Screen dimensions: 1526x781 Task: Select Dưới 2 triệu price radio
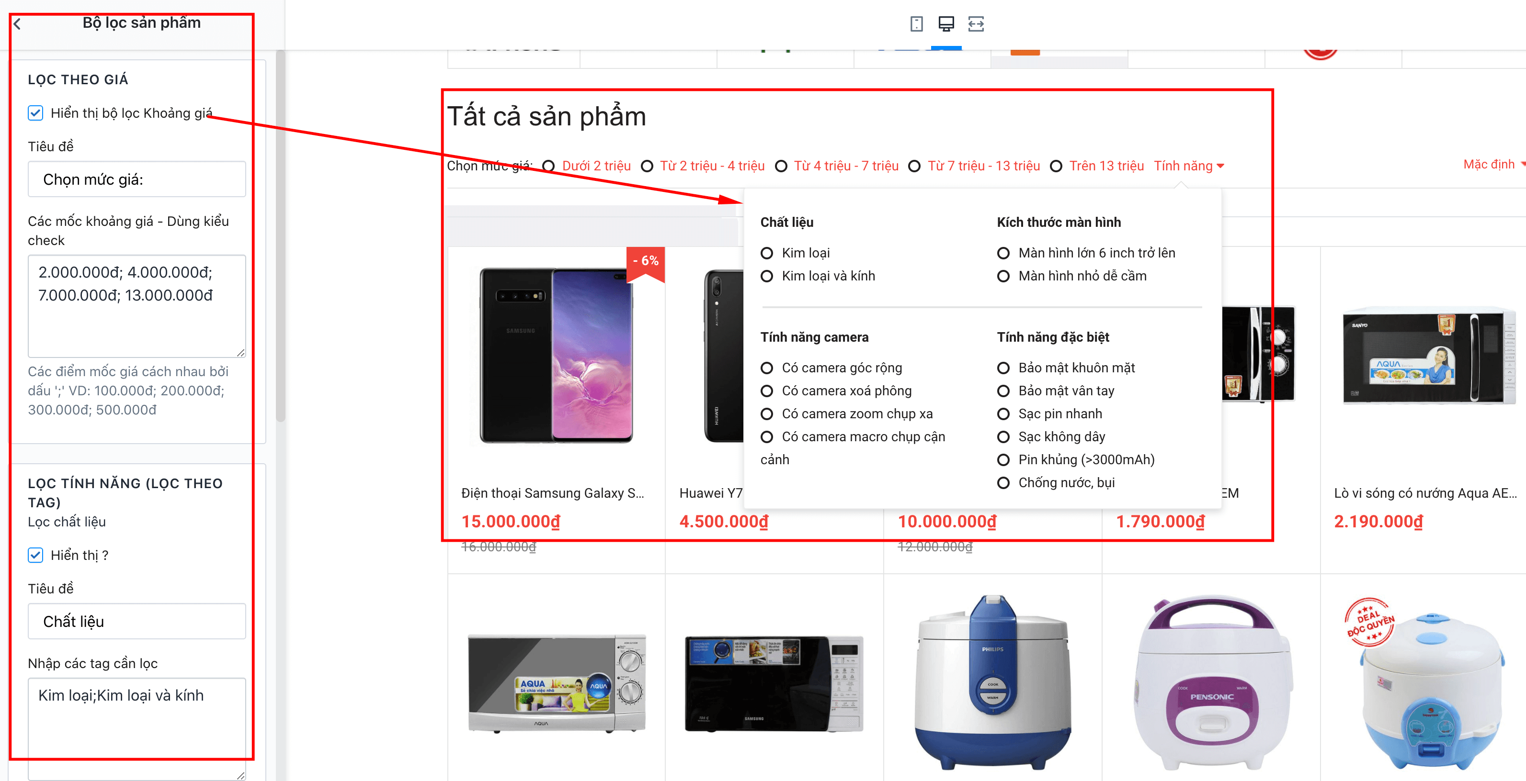(x=548, y=166)
